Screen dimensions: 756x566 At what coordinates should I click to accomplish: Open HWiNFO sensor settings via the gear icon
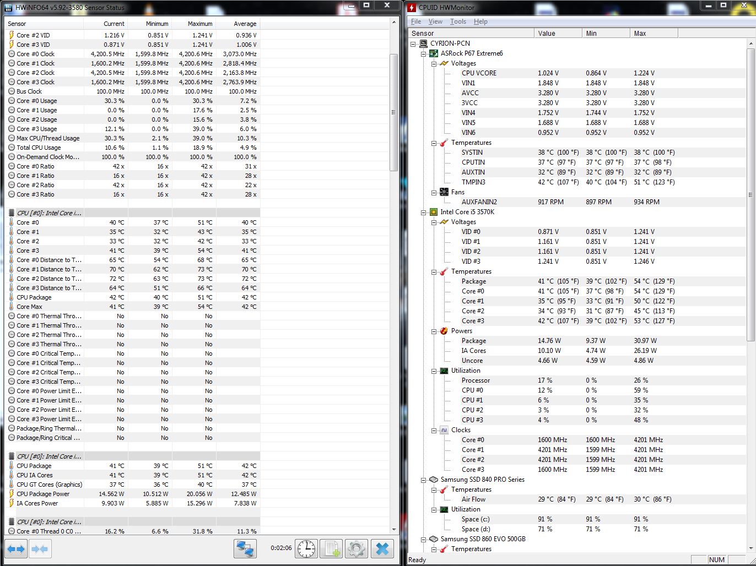pos(357,548)
